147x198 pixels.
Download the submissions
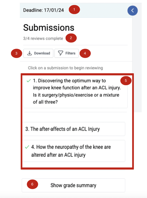tap(38, 53)
